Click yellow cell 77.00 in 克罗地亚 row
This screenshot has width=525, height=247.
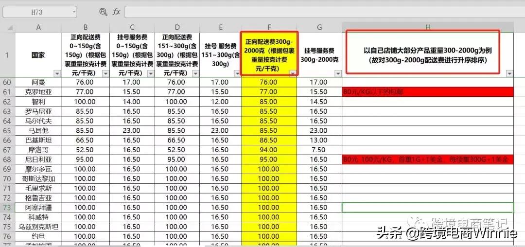pos(269,92)
